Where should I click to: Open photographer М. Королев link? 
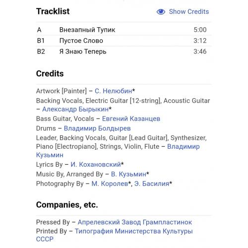pos(110,184)
